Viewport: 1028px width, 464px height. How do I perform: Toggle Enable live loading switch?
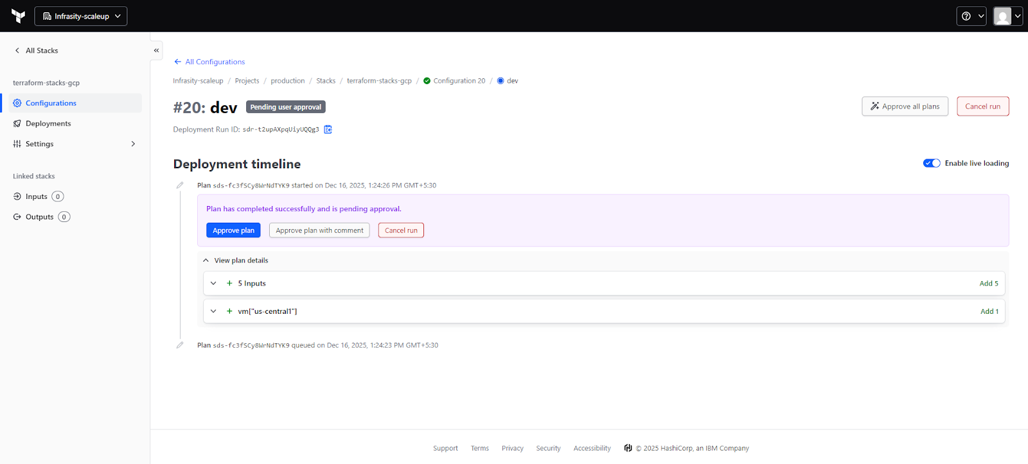tap(932, 163)
